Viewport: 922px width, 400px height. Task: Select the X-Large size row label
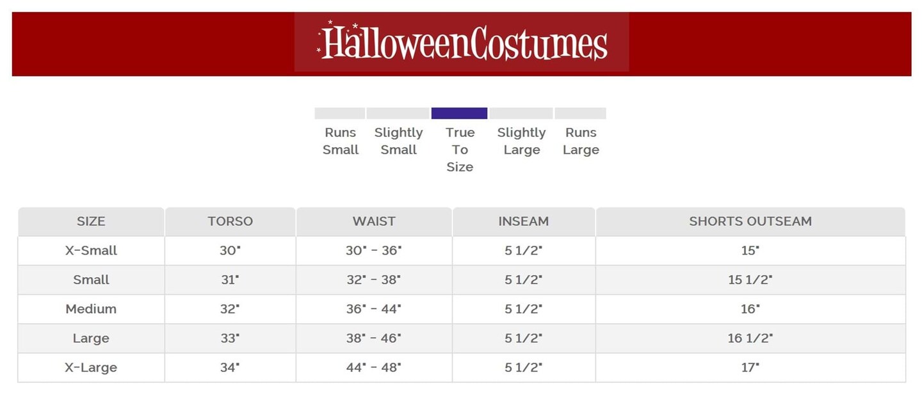91,368
